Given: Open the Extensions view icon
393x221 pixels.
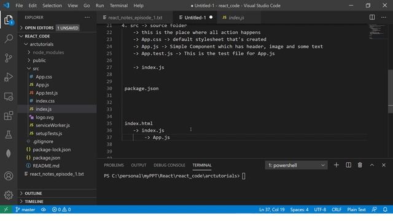Looking at the screenshot, I should [x=9, y=115].
